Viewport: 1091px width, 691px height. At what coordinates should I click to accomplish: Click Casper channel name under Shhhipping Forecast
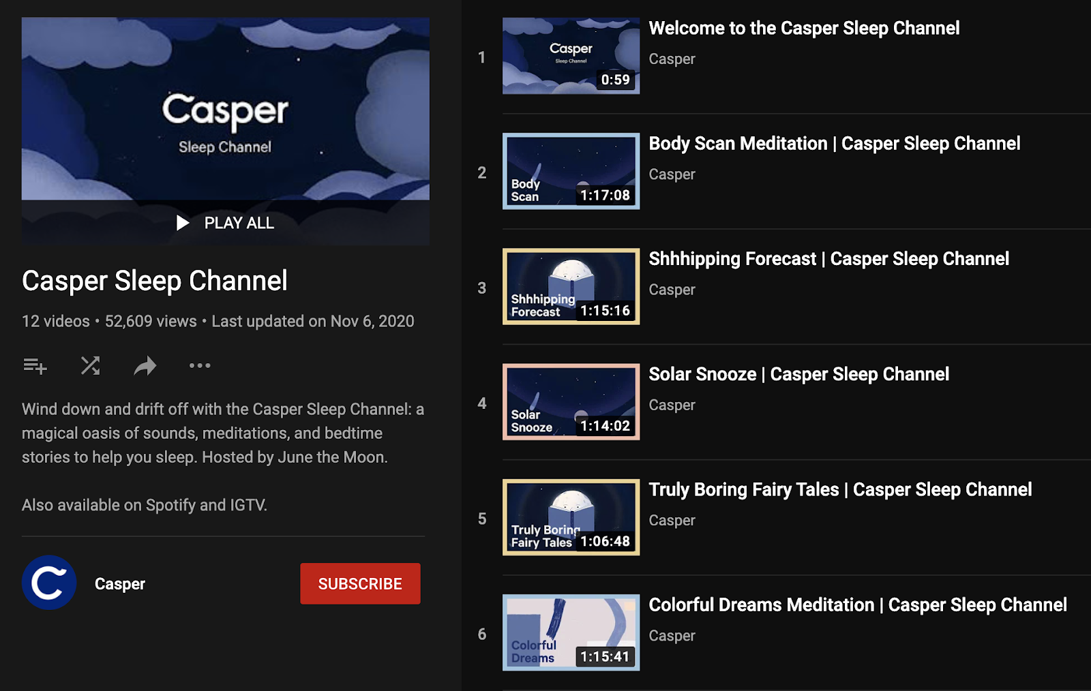tap(672, 290)
